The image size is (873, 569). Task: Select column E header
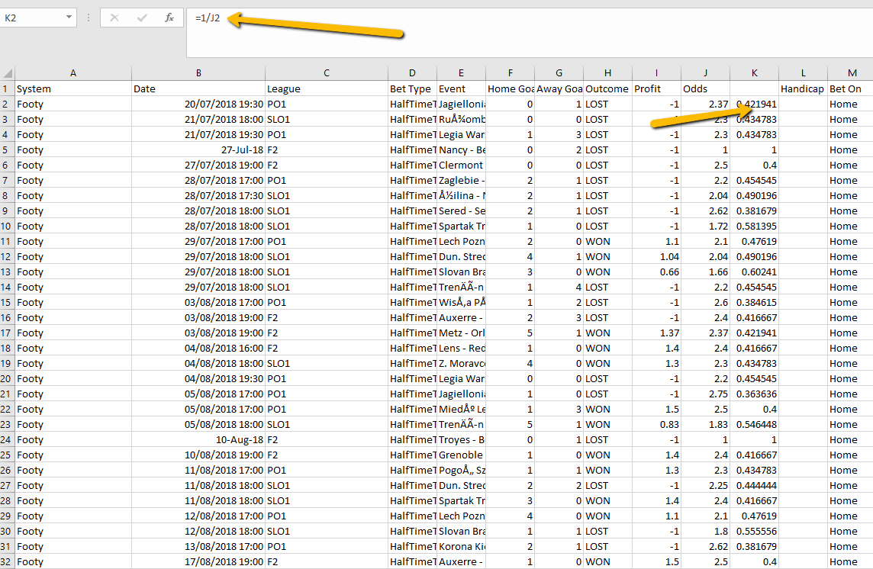[461, 73]
